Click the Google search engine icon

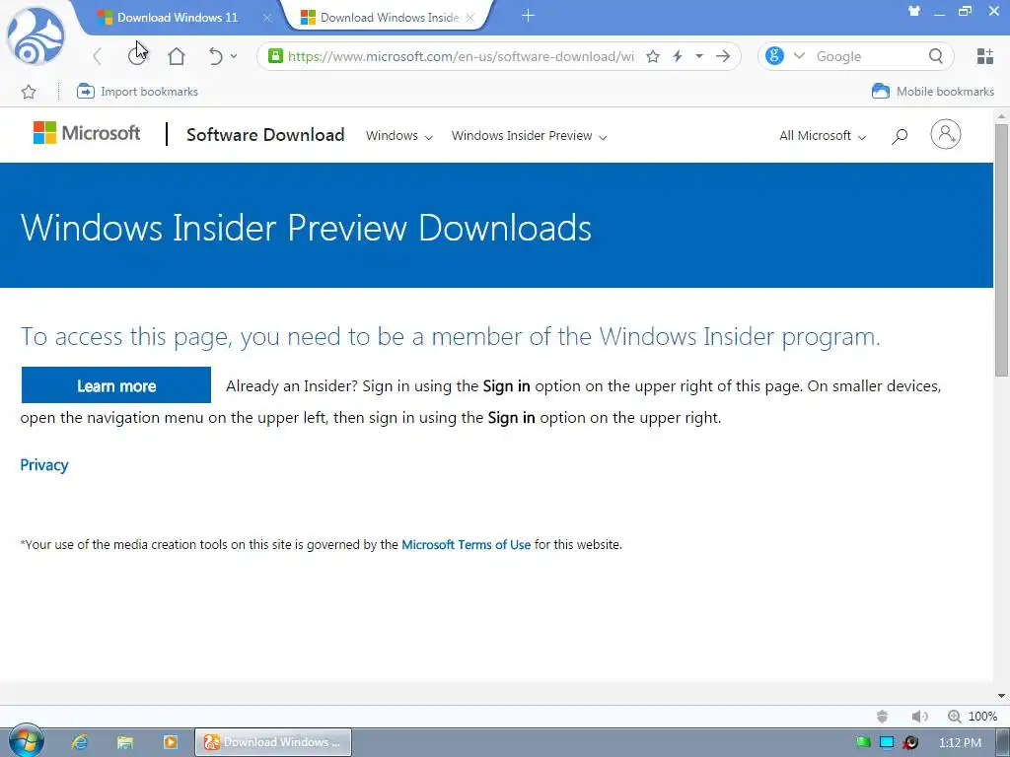tap(774, 56)
